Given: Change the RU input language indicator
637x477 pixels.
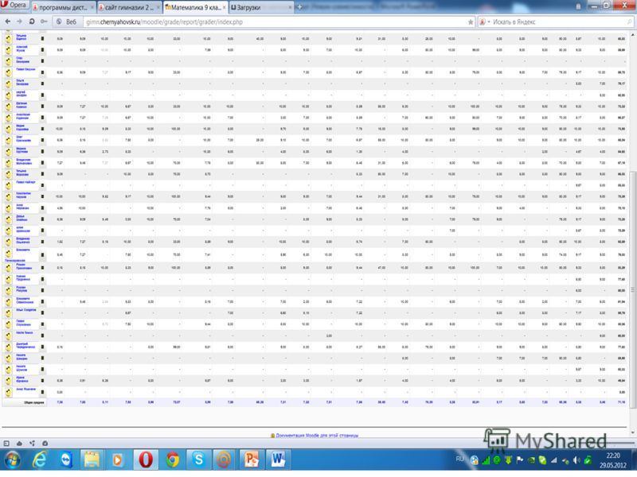Looking at the screenshot, I should pos(459,460).
